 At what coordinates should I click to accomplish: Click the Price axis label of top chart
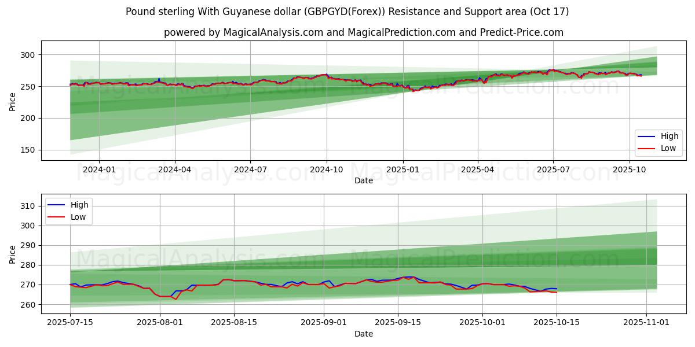[x=13, y=101]
